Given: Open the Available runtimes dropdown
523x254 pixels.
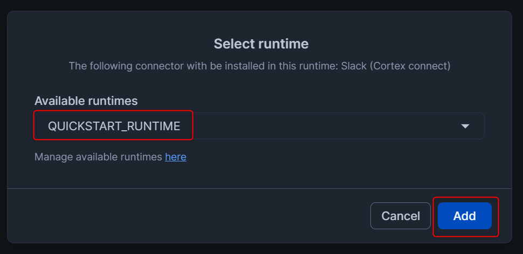Looking at the screenshot, I should pyautogui.click(x=259, y=126).
